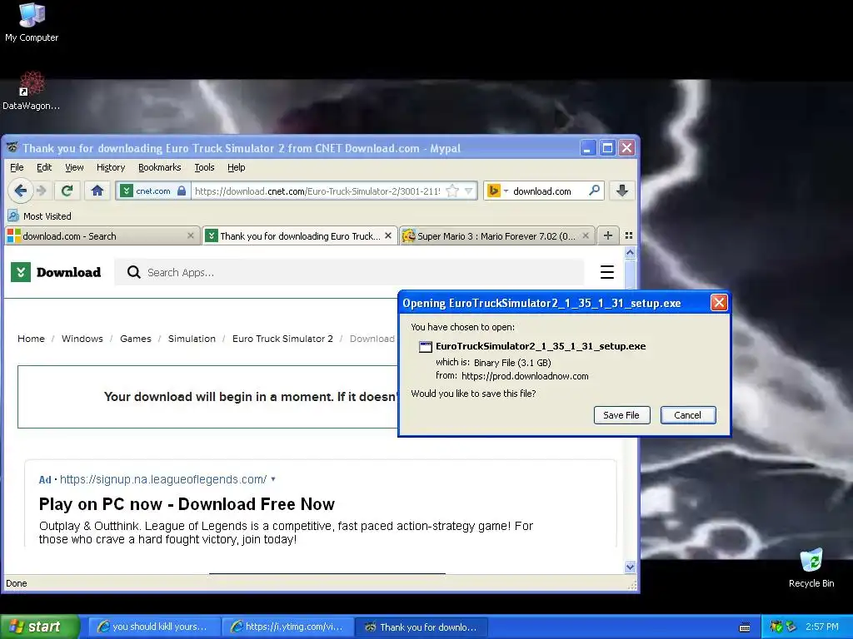Open the Tools menu

[x=205, y=167]
